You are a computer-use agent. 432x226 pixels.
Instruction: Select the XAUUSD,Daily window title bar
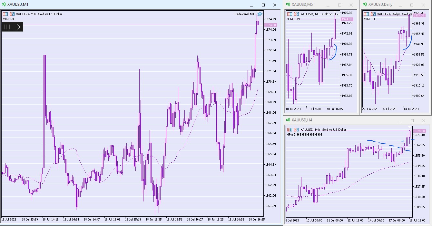(396, 5)
